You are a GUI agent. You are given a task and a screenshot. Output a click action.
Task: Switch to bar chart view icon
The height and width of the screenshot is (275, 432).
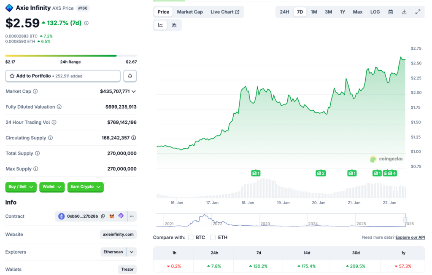(174, 25)
